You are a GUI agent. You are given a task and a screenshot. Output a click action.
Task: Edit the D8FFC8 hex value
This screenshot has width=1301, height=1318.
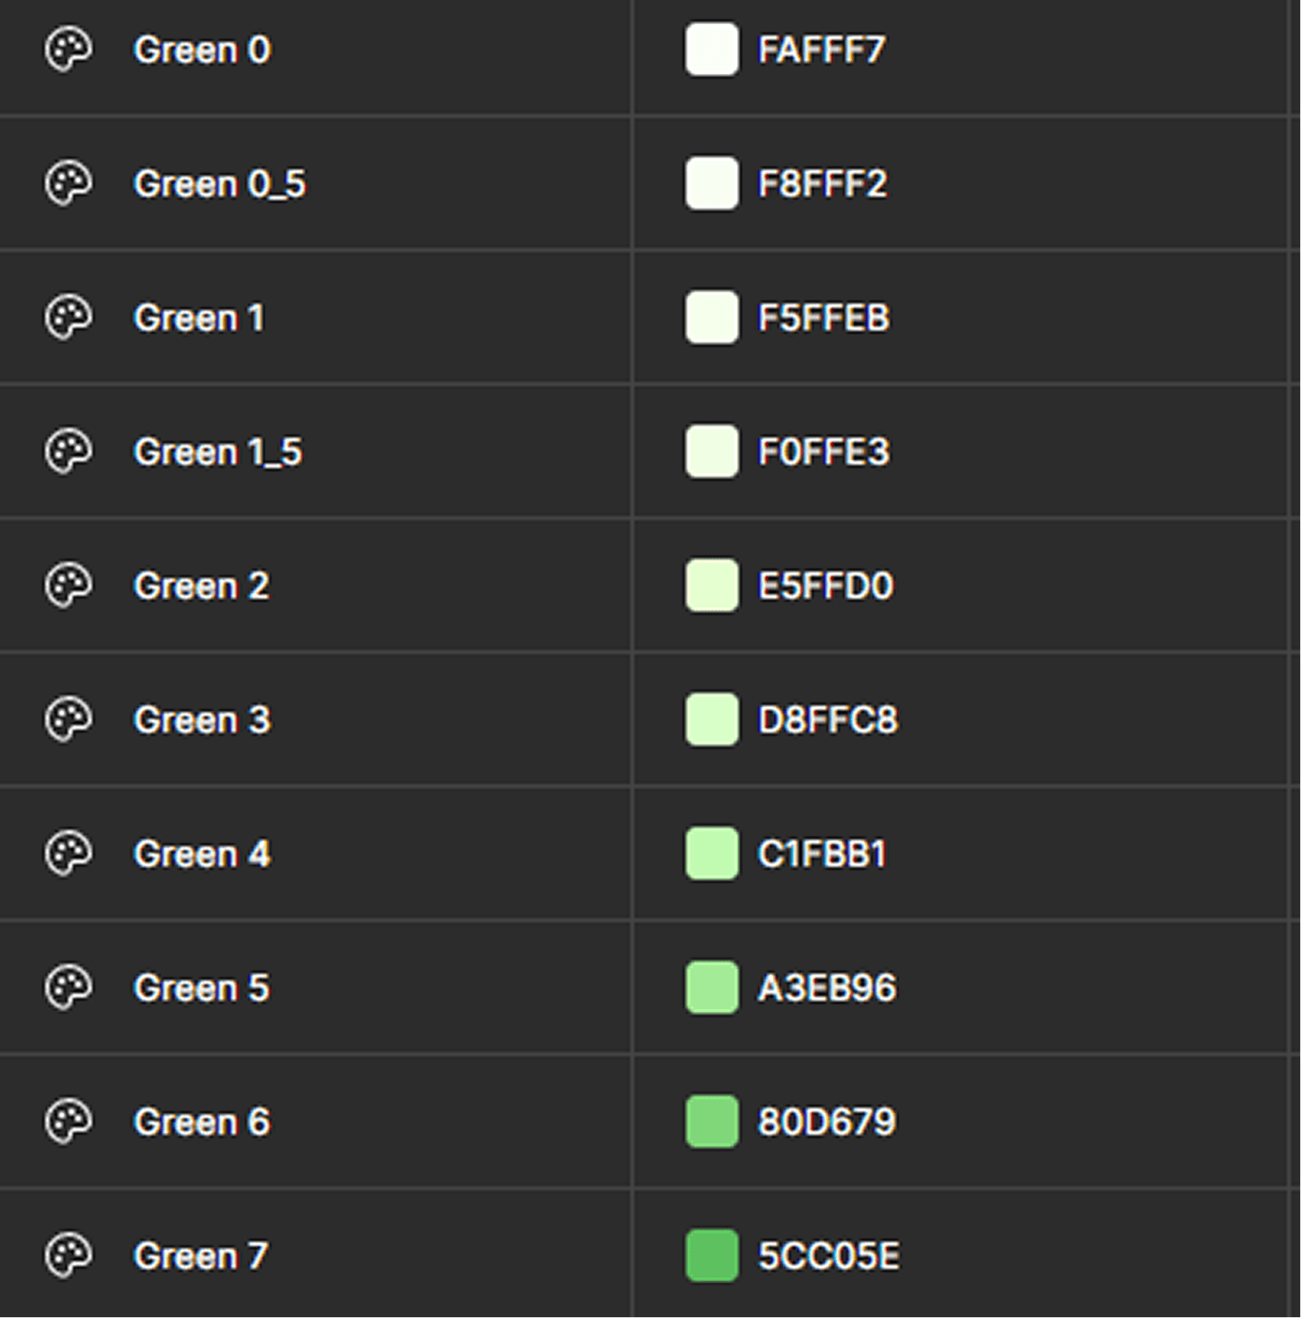coord(827,720)
